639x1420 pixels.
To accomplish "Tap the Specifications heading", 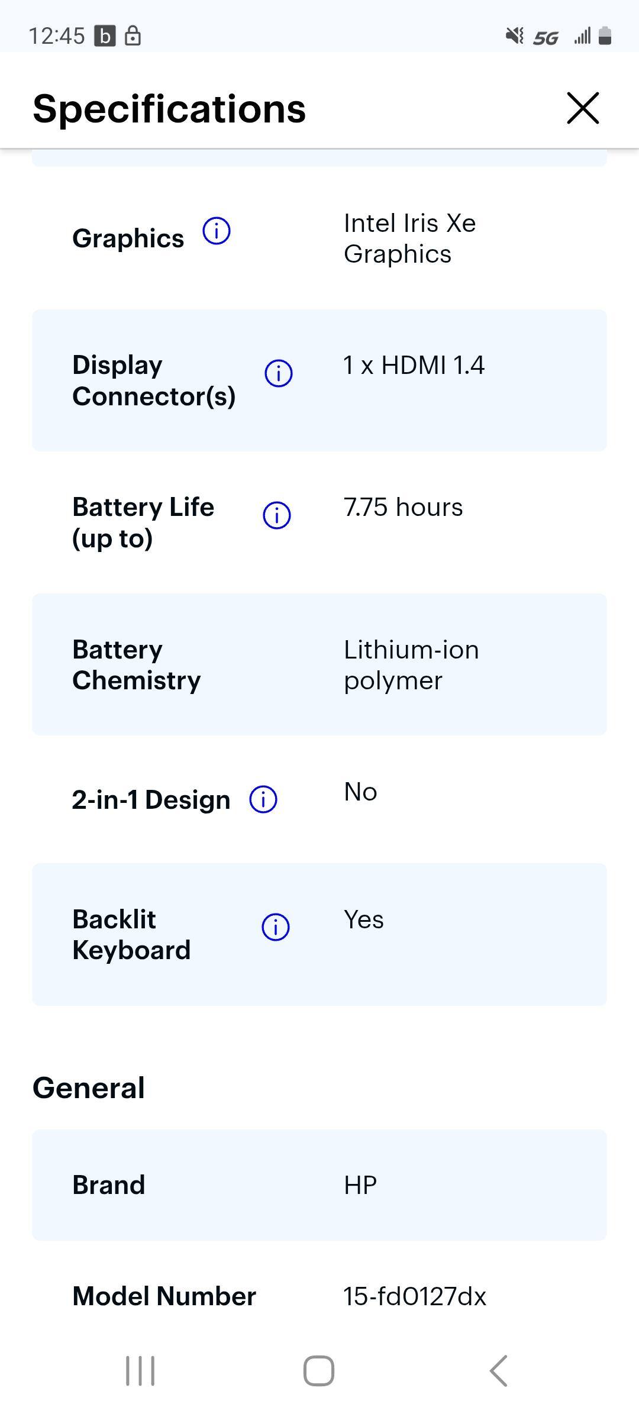I will 169,109.
